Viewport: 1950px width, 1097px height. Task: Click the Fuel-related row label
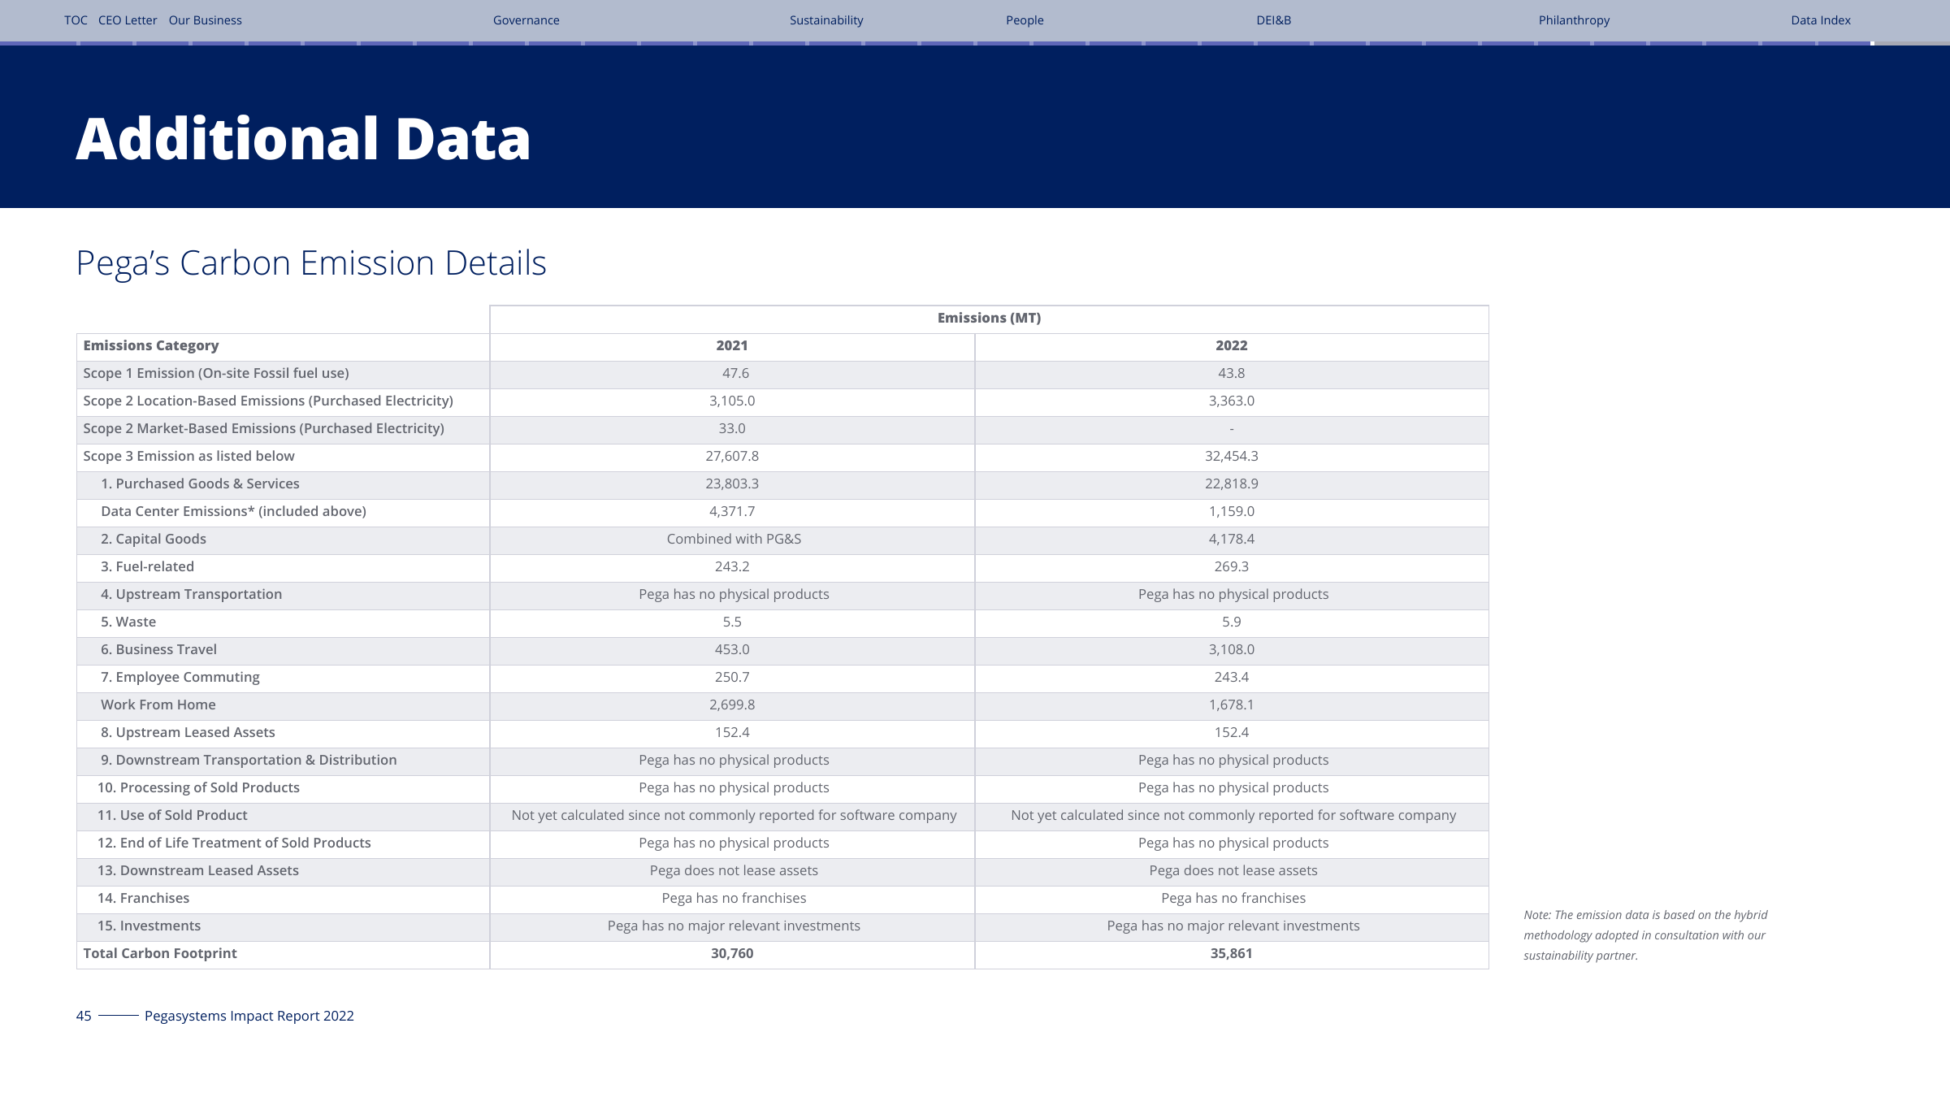click(147, 566)
